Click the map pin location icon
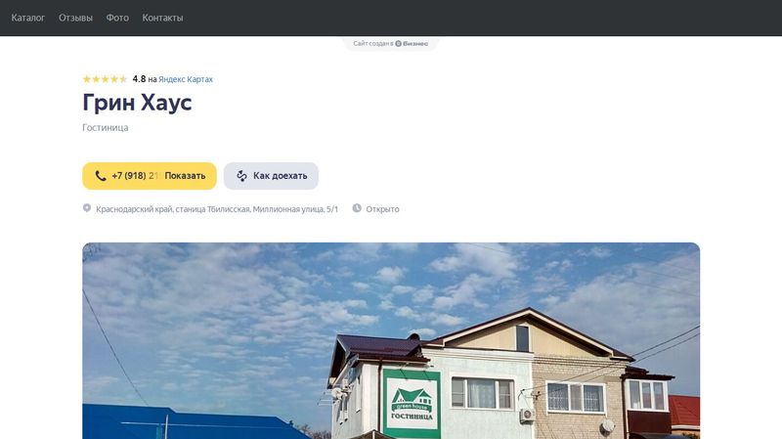Screen dimensions: 782x439 87,208
